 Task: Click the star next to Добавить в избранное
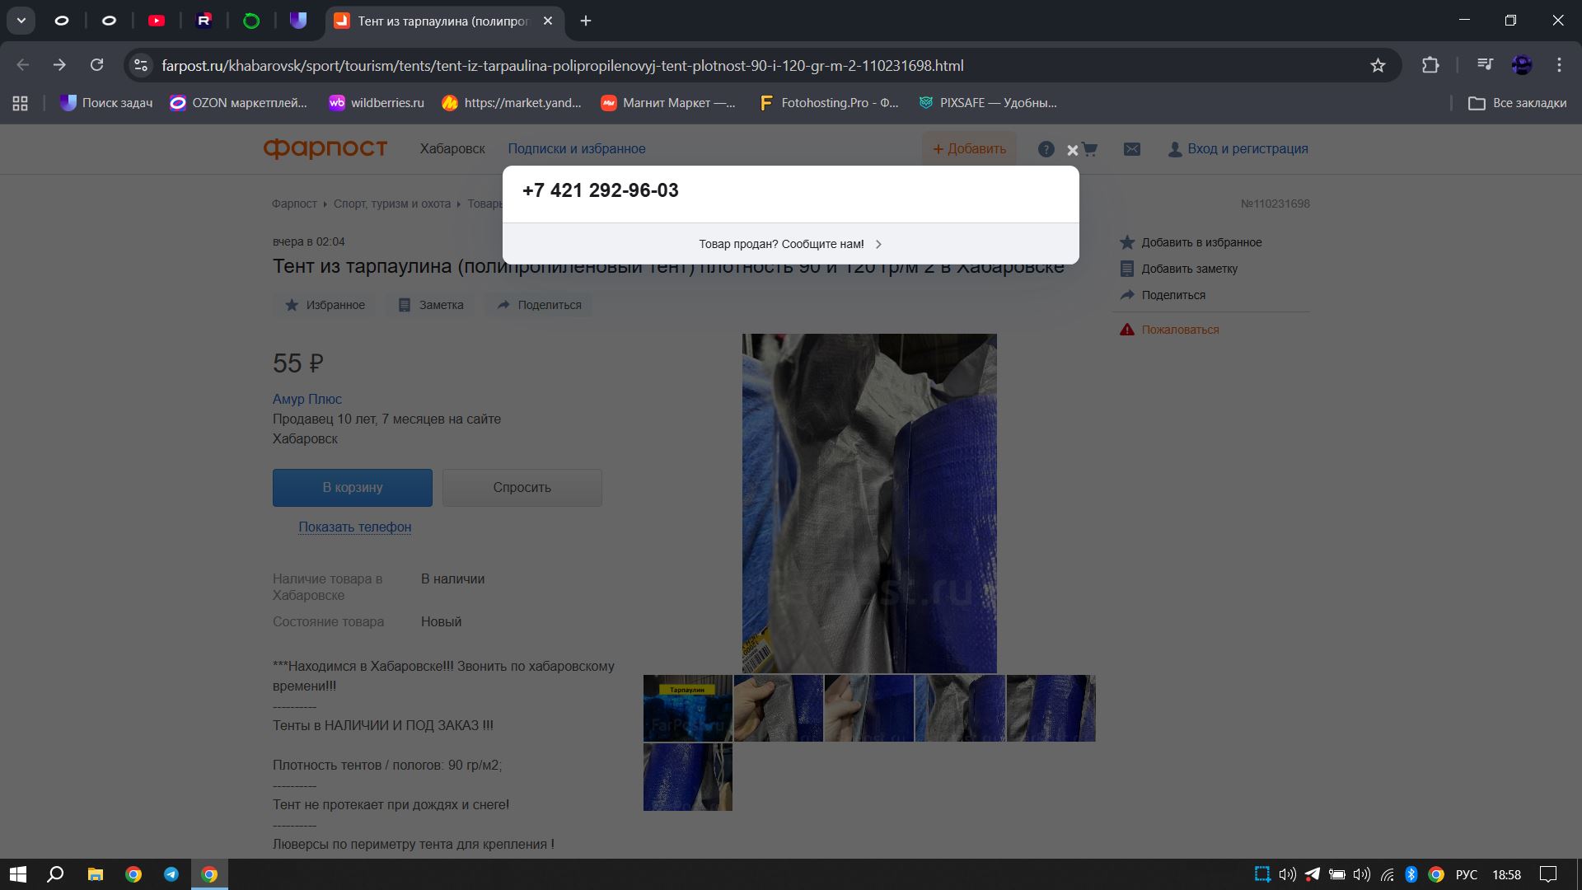1127,242
